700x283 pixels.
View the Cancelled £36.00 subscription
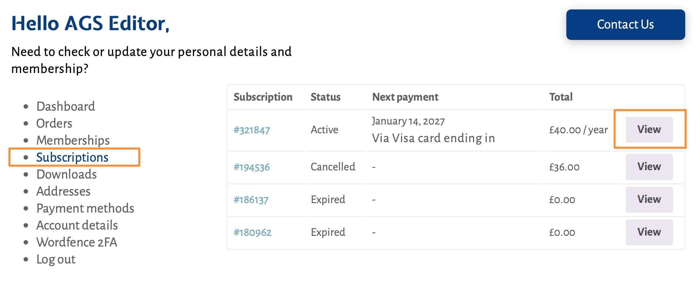[649, 167]
